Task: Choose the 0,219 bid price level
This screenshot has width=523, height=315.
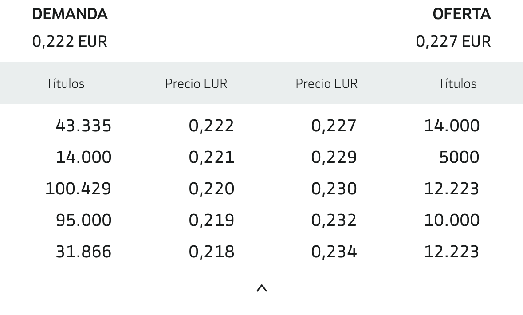Action: point(212,220)
